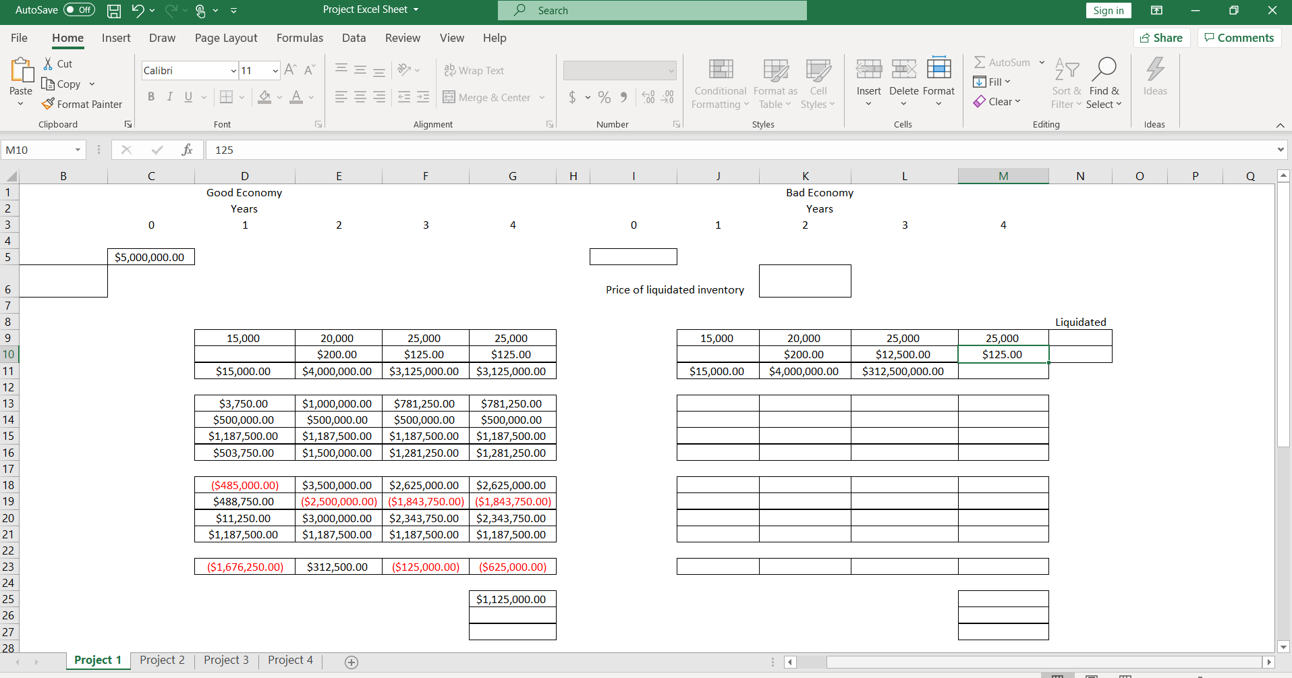This screenshot has width=1292, height=678.
Task: Click the Insert Function fx icon
Action: tap(187, 150)
